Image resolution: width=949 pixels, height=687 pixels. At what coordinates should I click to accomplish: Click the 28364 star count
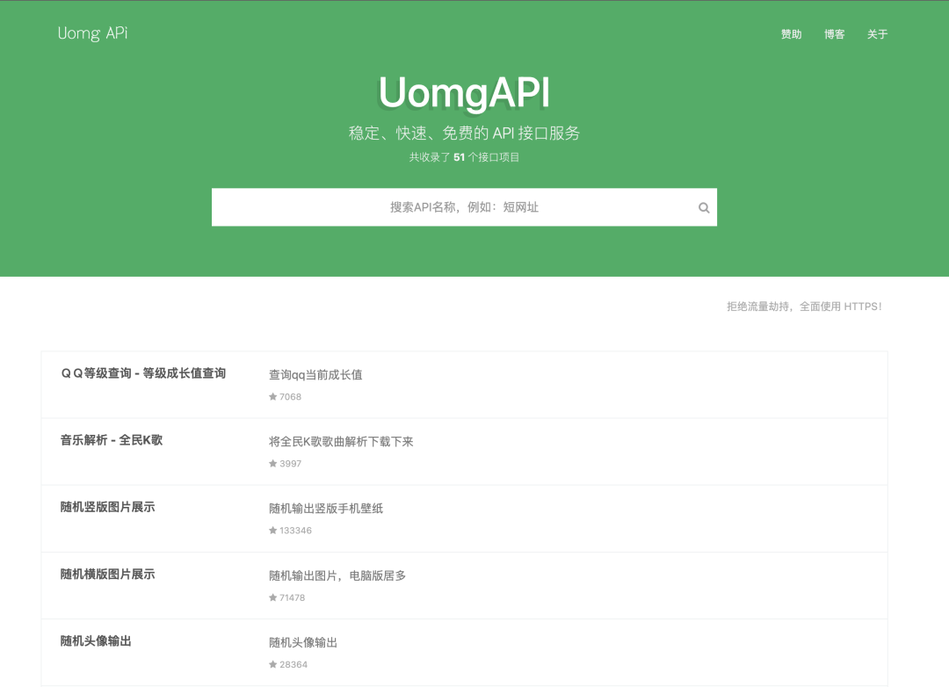pos(293,665)
